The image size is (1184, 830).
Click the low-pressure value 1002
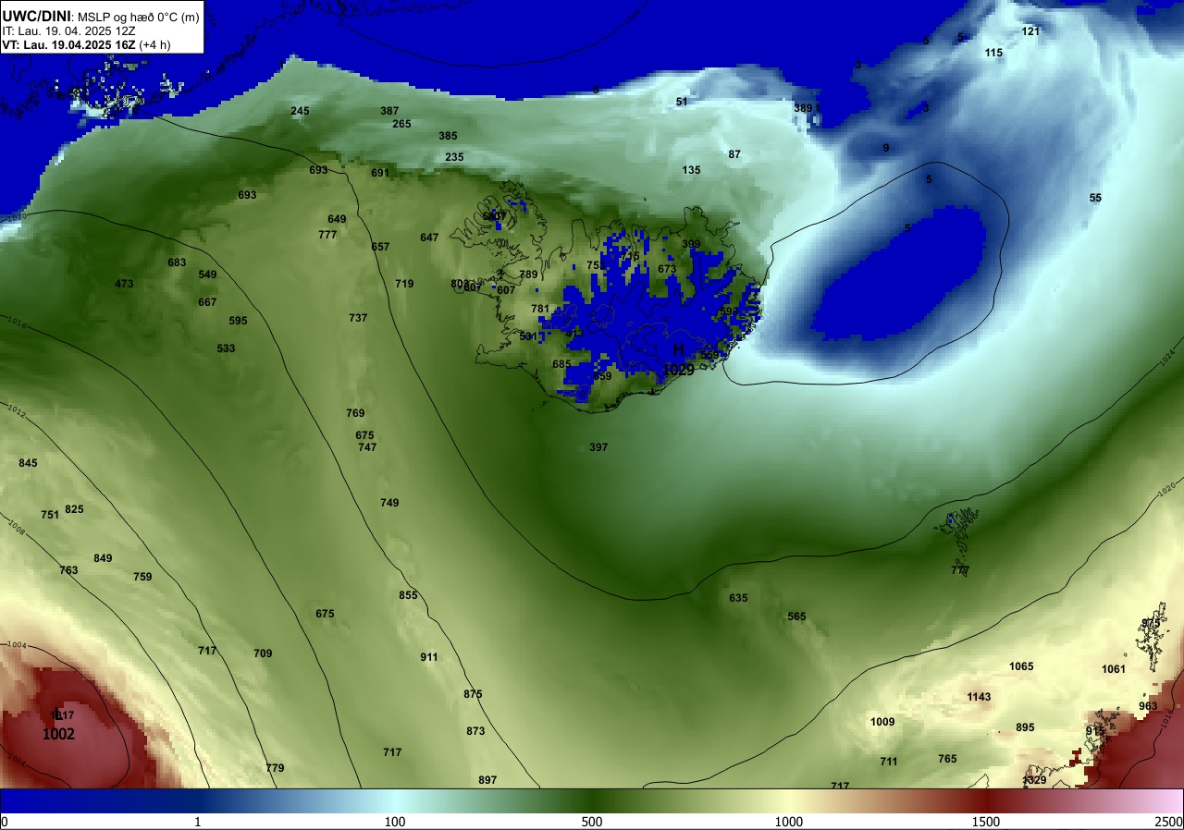(58, 734)
